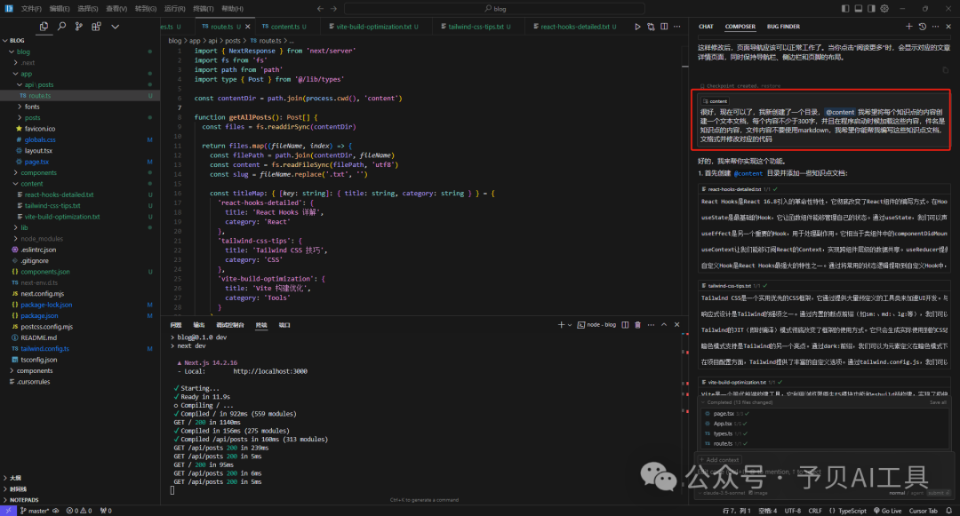This screenshot has height=516, width=960.
Task: Toggle the AI side pane layout icon
Action: tap(871, 9)
